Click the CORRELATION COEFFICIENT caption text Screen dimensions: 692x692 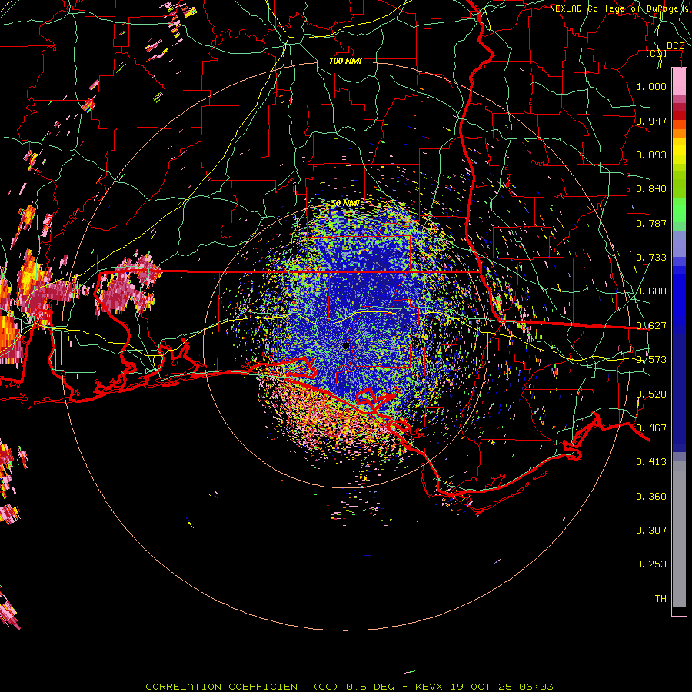pyautogui.click(x=225, y=687)
